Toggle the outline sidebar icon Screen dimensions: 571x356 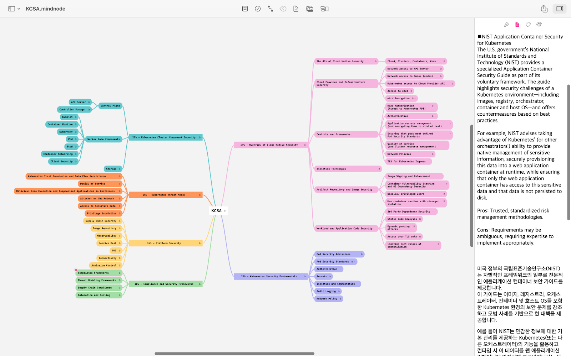11,9
